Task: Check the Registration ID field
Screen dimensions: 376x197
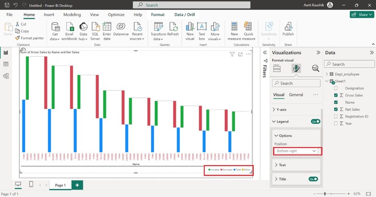Action: 336,116
